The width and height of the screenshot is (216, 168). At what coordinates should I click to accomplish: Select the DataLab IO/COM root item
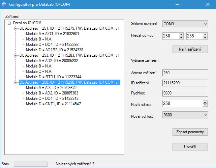[x=27, y=23]
